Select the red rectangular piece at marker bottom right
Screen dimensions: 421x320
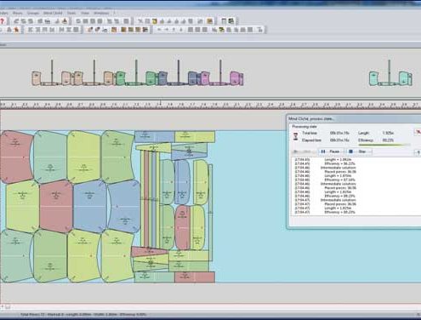pos(195,277)
